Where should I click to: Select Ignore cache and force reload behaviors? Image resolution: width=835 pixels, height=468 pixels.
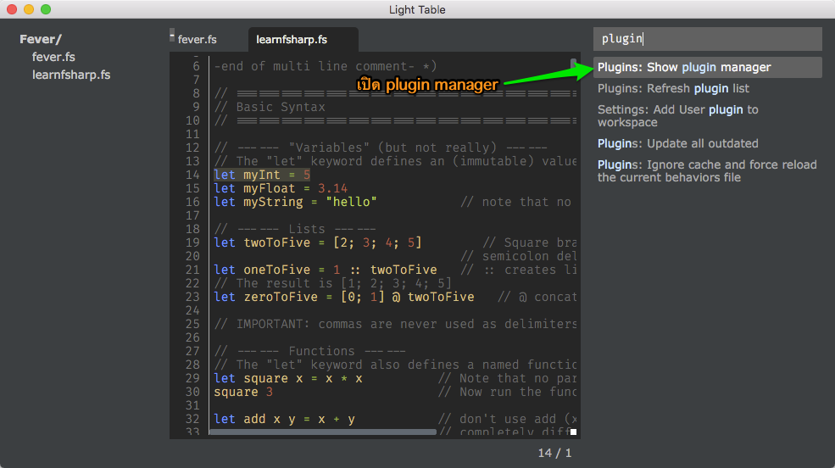(707, 171)
